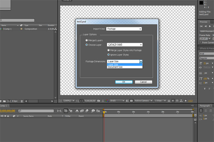Open the Active Camera dropdown
This screenshot has height=142, width=214.
[143, 101]
